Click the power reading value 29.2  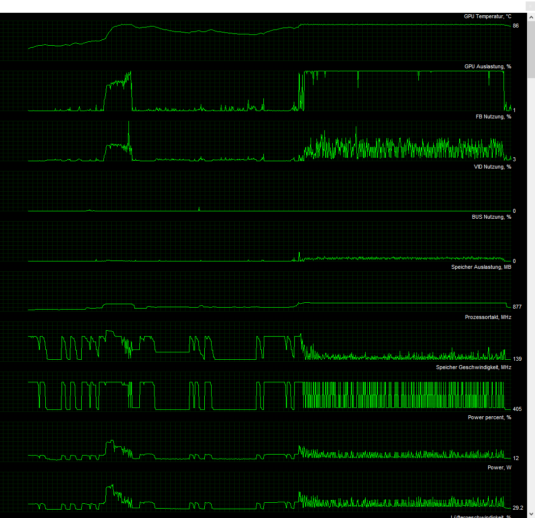pos(517,508)
